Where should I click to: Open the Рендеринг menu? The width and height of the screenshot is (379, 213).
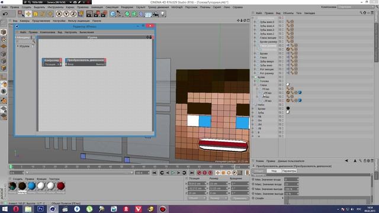(x=127, y=7)
